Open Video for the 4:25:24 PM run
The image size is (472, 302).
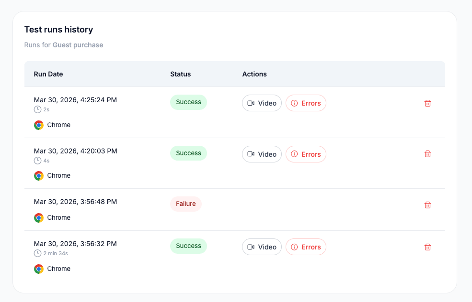point(262,103)
